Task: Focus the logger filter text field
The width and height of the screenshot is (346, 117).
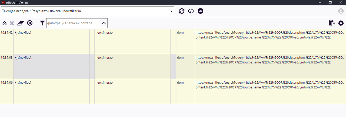Action: tap(74, 23)
